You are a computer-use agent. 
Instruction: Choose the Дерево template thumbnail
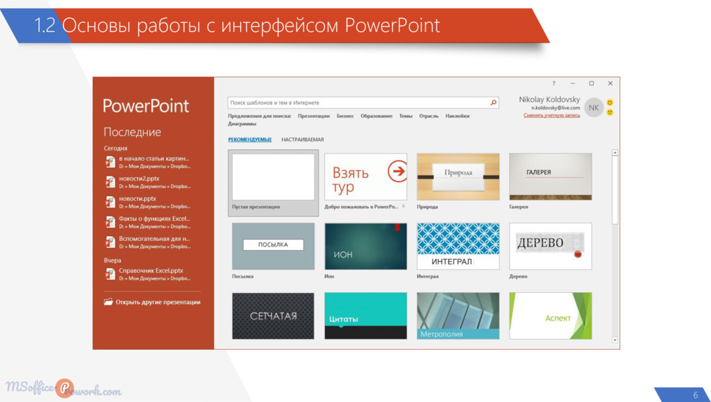pos(551,246)
